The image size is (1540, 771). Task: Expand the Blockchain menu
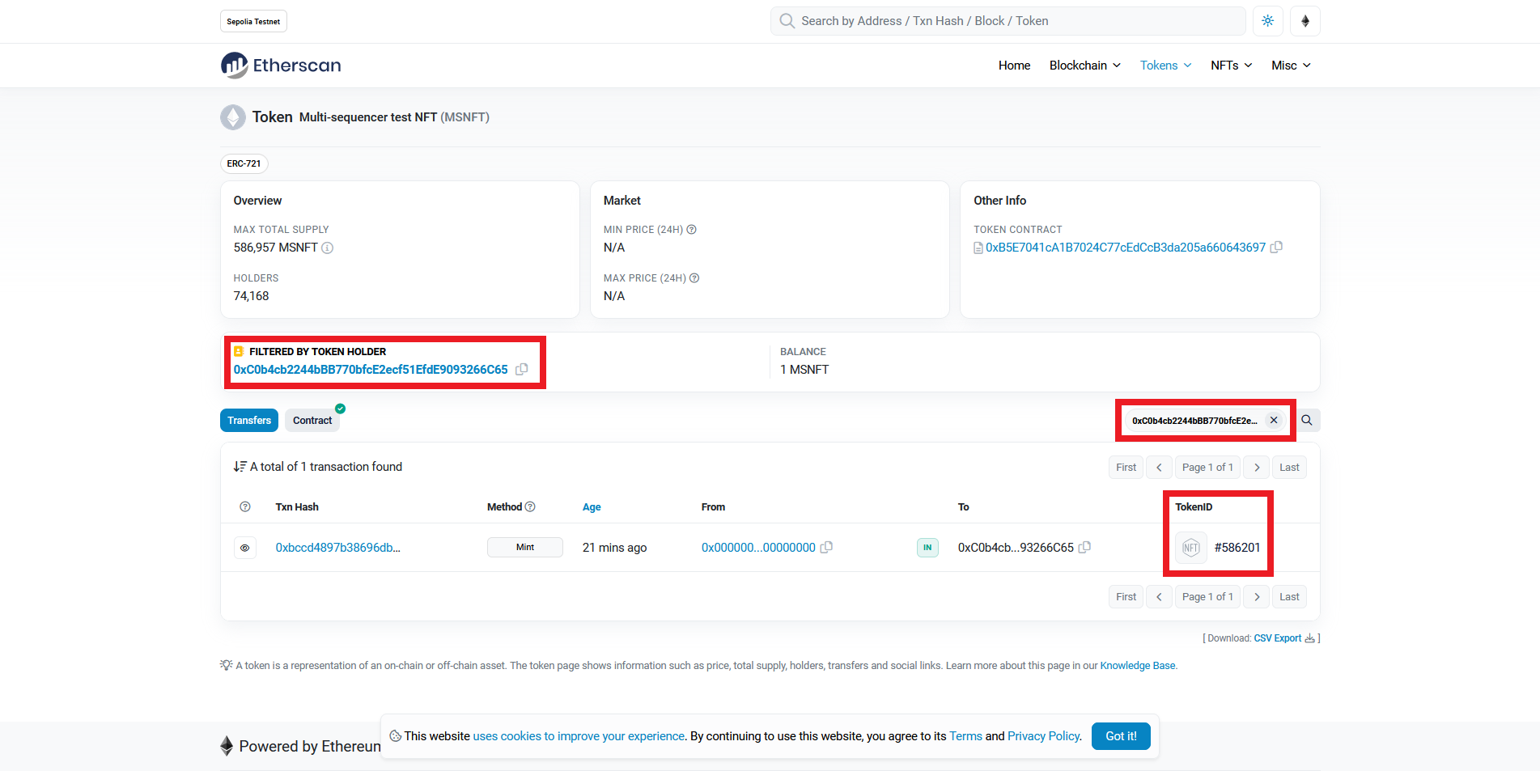tap(1084, 66)
